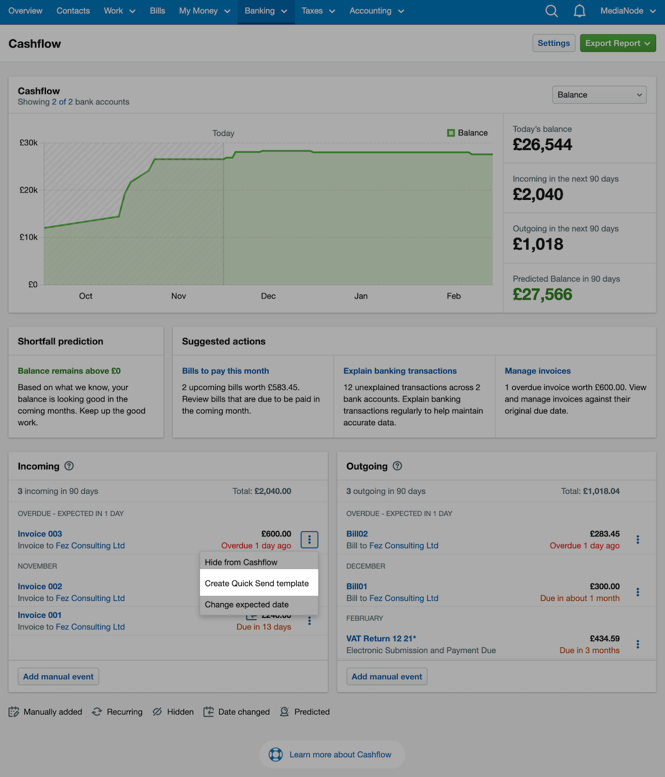
Task: Click Today's balance £26,544 figure
Action: point(543,145)
